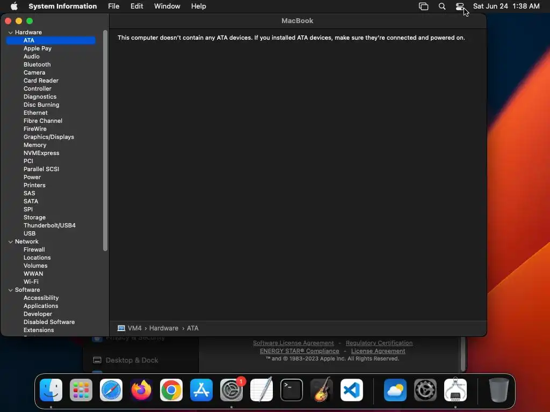Open Launchpad in the dock
The height and width of the screenshot is (412, 550).
coord(81,390)
